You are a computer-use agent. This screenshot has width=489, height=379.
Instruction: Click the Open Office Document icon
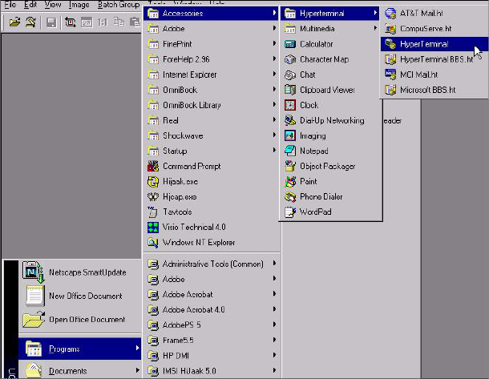click(x=34, y=319)
